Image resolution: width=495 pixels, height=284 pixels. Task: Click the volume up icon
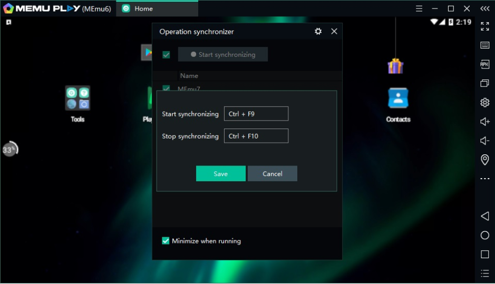pyautogui.click(x=485, y=122)
